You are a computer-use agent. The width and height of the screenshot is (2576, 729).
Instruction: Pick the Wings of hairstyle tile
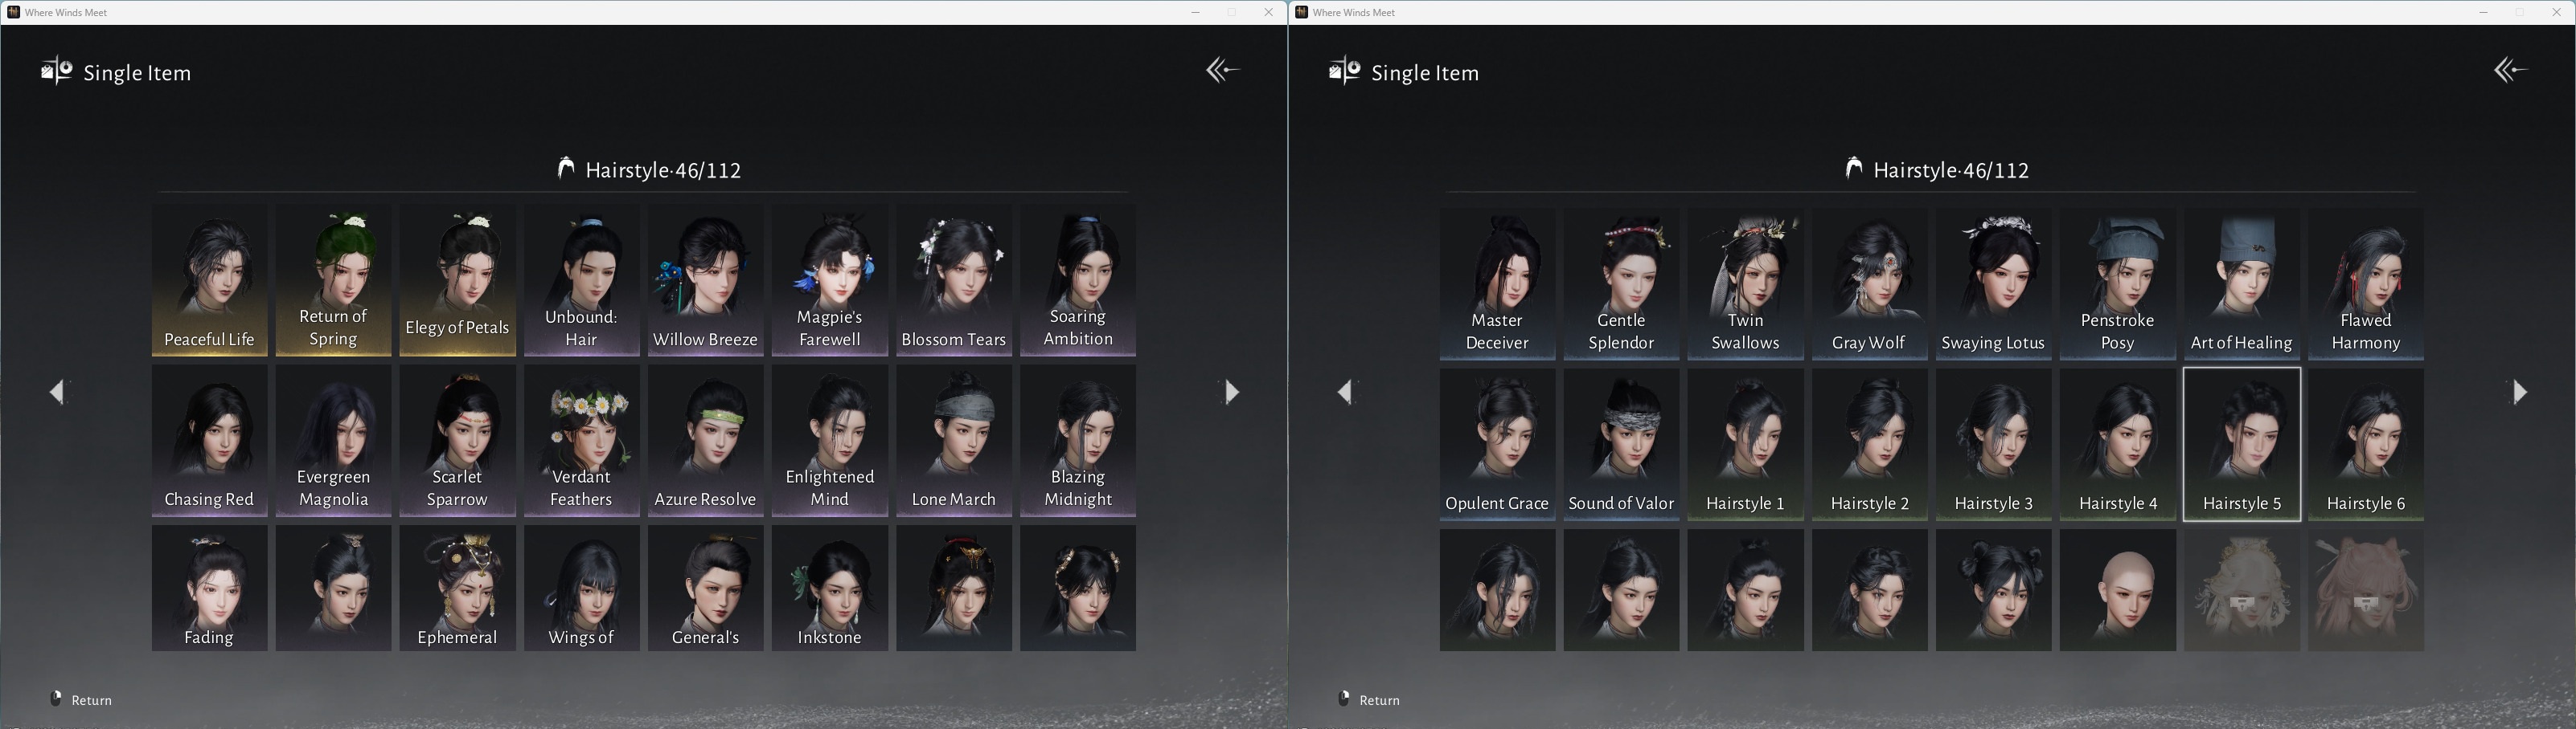(x=581, y=588)
